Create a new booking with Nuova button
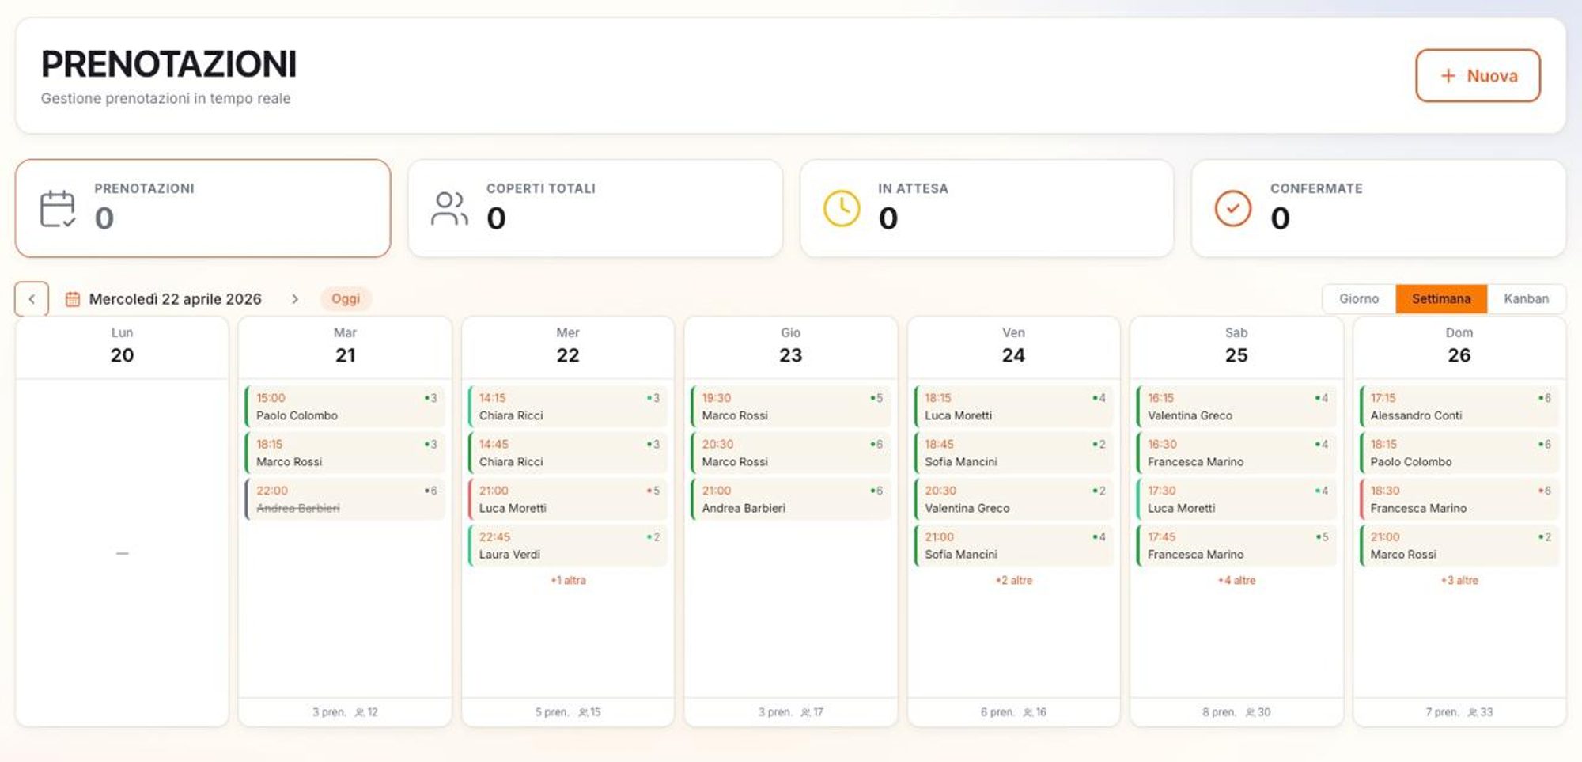The height and width of the screenshot is (762, 1582). [1478, 76]
